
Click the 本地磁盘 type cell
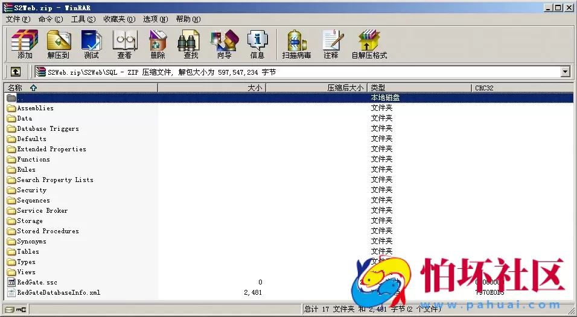385,98
